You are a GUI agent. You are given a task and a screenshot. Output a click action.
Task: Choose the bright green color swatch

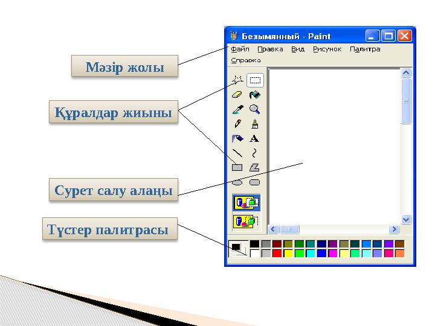(299, 254)
